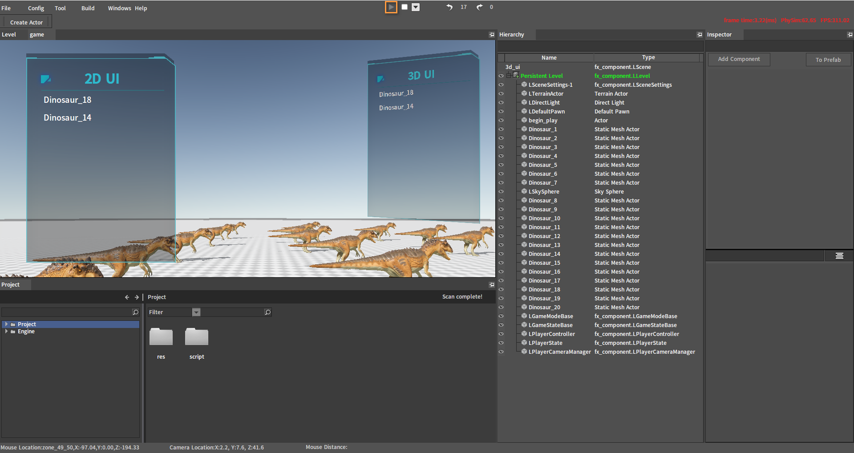Hide the LPlayerController actor
The height and width of the screenshot is (453, 854).
(501, 334)
